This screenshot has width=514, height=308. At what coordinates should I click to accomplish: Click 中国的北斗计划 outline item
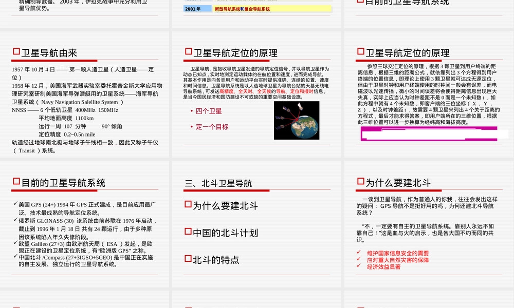[225, 233]
